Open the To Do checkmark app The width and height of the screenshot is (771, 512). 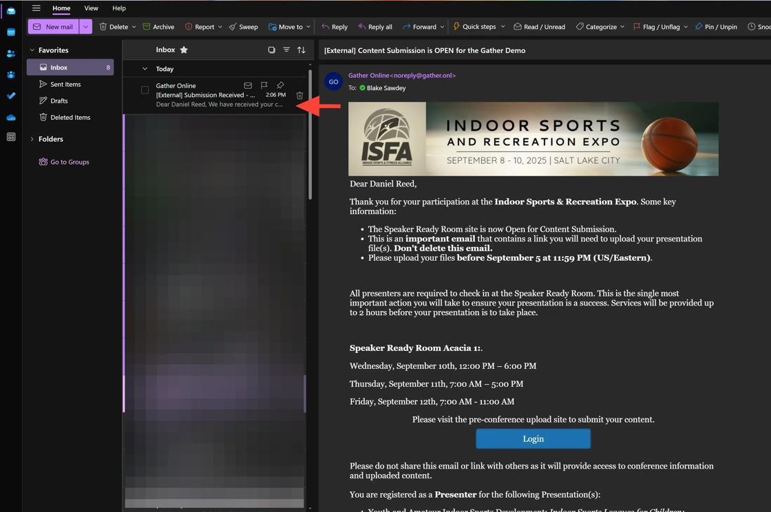point(11,96)
